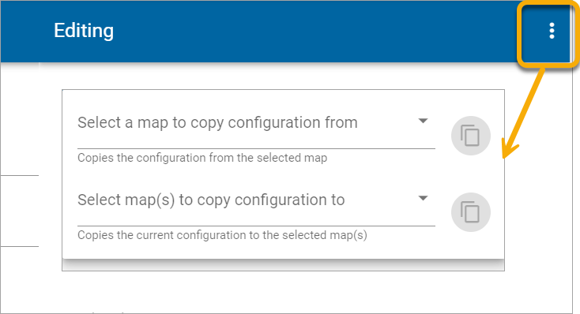The width and height of the screenshot is (580, 314).
Task: Click helper text 'Copies the configuration from the selected map'
Action: tap(202, 158)
